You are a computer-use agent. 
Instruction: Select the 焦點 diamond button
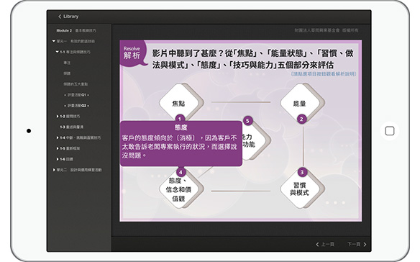179,103
